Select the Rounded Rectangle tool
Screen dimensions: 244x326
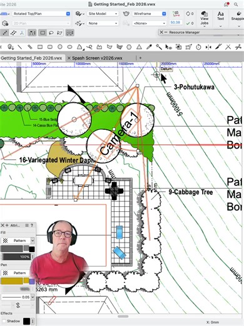50,47
